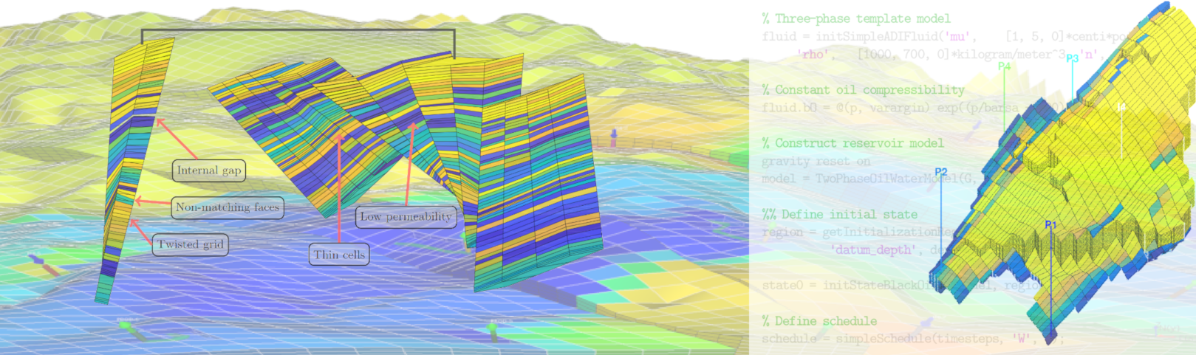1196x355 pixels.
Task: Click the red-blue well marker right of grids
Action: pyautogui.click(x=613, y=137)
